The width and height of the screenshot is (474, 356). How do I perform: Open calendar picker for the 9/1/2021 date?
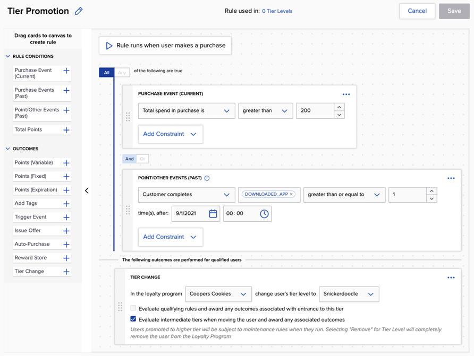[213, 214]
